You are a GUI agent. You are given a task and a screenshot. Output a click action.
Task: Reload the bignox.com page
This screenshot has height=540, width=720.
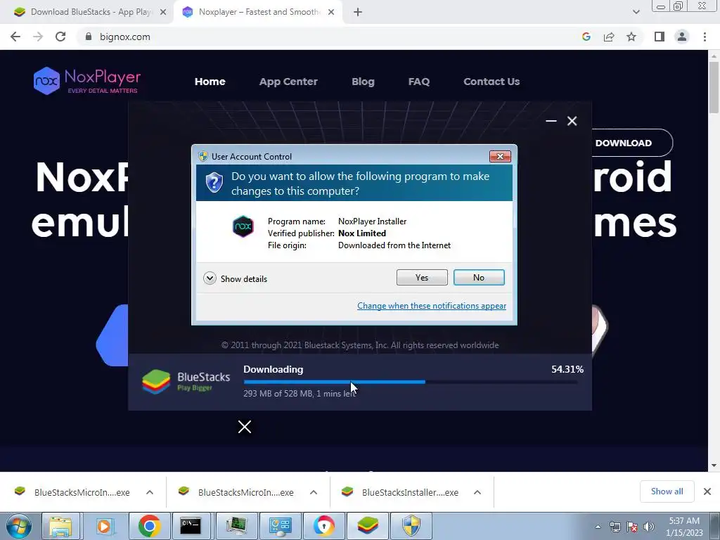[60, 37]
